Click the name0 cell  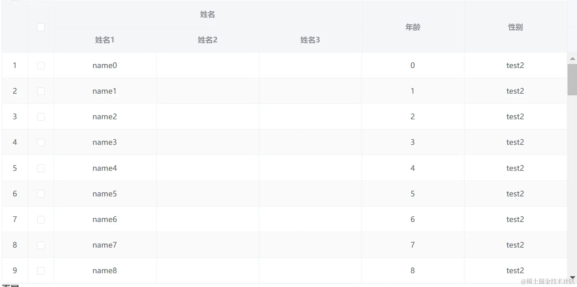point(105,66)
